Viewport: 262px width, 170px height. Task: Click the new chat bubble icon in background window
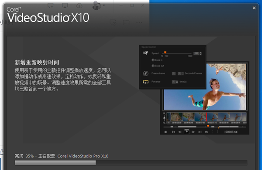(51, 6)
